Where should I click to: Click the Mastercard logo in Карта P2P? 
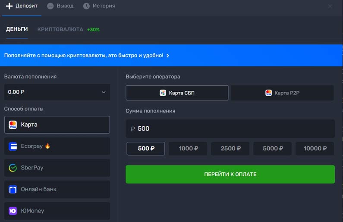pyautogui.click(x=268, y=93)
